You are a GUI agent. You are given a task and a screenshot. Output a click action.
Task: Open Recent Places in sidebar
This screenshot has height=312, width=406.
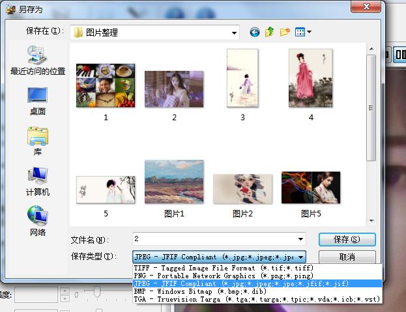38,61
